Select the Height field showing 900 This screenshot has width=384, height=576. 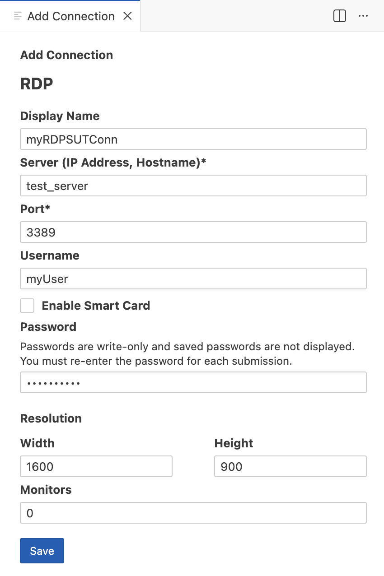point(290,466)
